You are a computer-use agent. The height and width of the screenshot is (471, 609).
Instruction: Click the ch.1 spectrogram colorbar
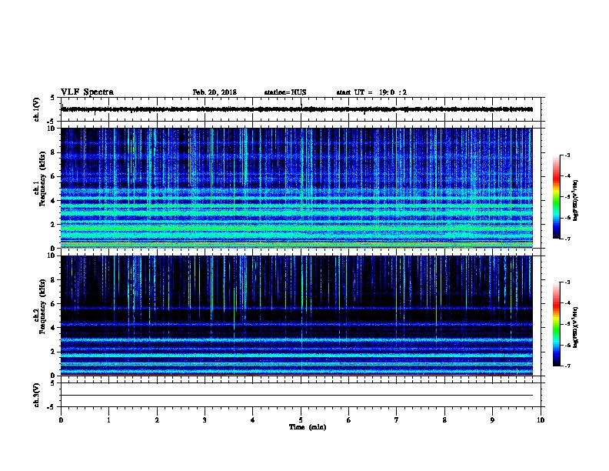556,197
